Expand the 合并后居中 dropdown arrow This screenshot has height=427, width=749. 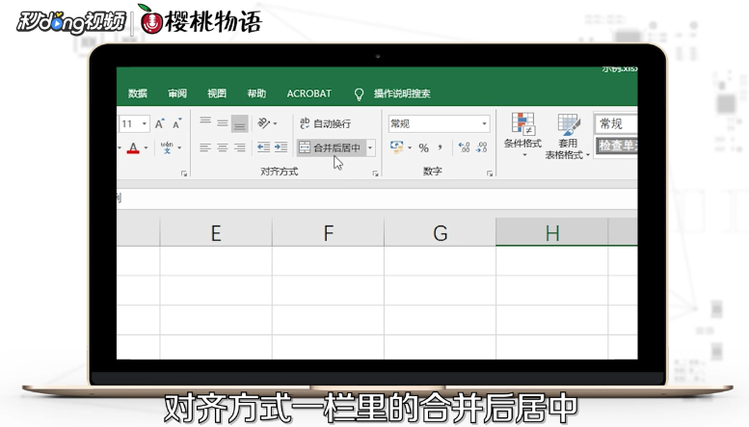point(370,148)
